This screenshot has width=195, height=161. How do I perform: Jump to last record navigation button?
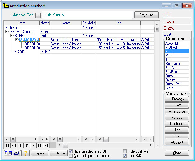[x=46, y=145]
